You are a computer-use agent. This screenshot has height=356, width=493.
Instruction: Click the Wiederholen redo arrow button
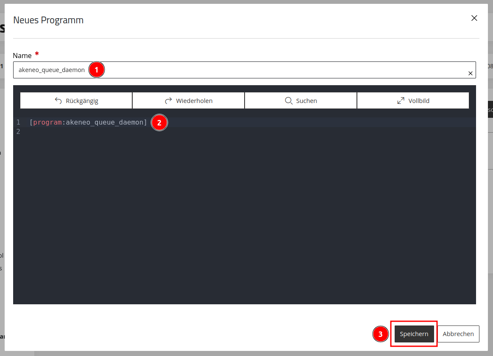188,100
